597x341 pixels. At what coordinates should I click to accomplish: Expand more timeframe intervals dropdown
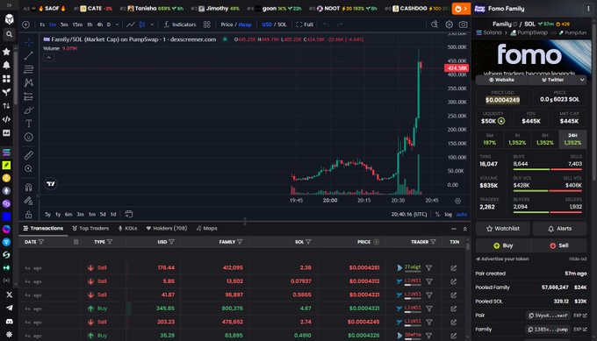click(118, 25)
